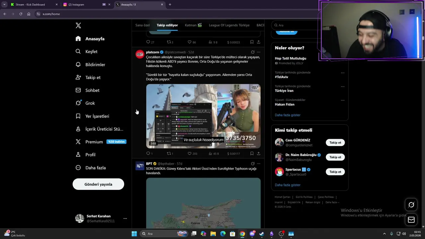Click Grok icon on platcorn post
The height and width of the screenshot is (239, 425).
(253, 52)
